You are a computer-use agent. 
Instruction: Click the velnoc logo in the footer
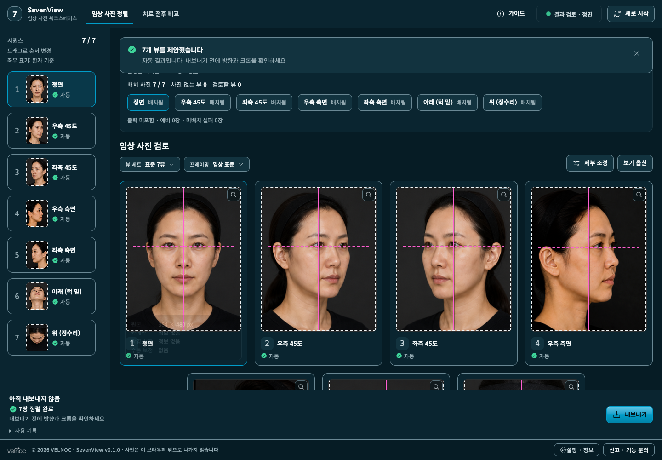click(17, 450)
